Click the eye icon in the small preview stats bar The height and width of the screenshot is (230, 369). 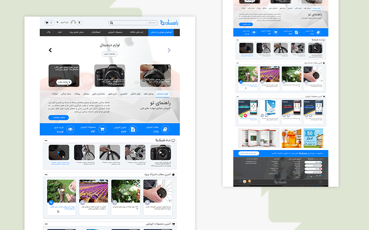click(x=254, y=32)
